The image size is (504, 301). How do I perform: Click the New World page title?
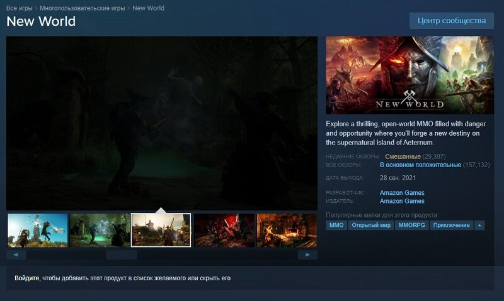41,21
